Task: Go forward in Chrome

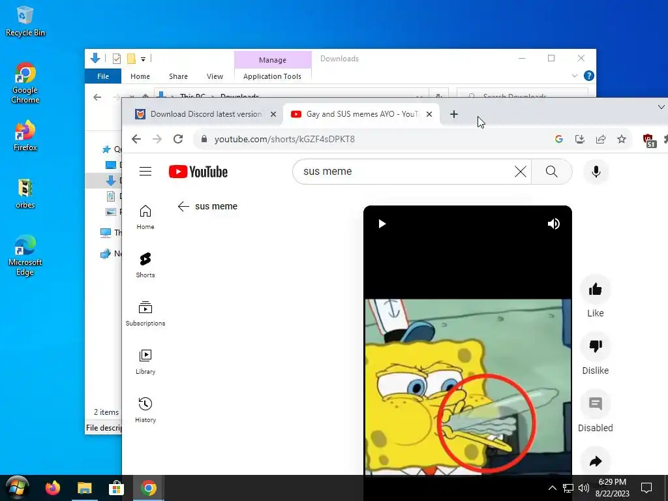Action: tap(157, 139)
